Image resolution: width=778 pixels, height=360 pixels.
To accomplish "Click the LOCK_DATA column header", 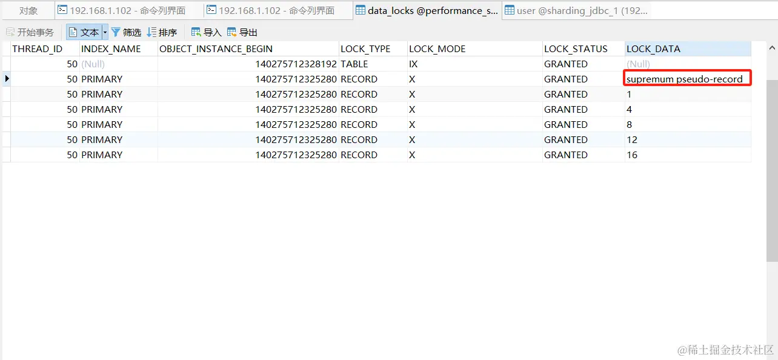I will tap(688, 48).
